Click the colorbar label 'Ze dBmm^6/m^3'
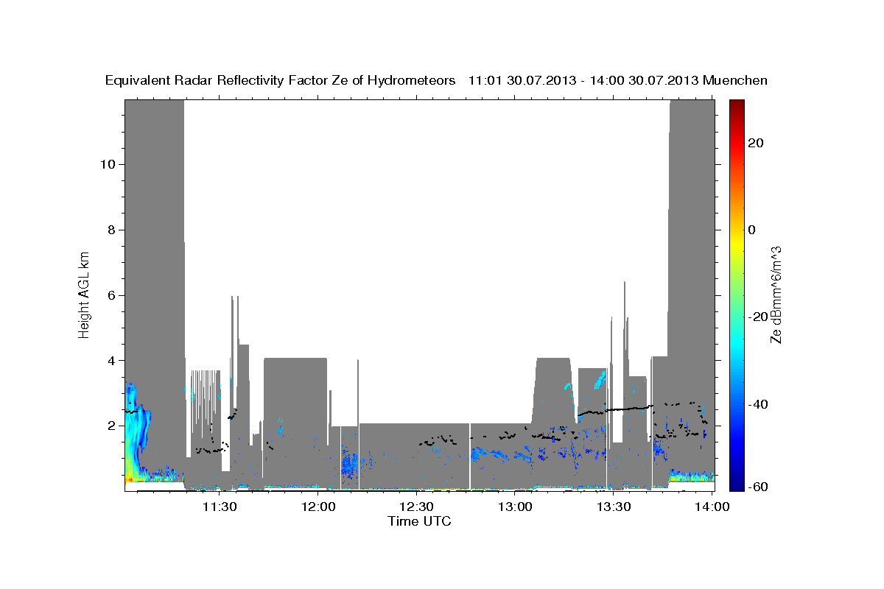Screen dimensions: 884x589 coord(775,294)
